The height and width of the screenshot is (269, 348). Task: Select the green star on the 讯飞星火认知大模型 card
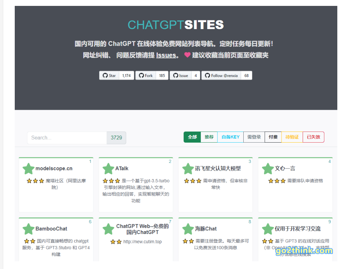pos(188,169)
